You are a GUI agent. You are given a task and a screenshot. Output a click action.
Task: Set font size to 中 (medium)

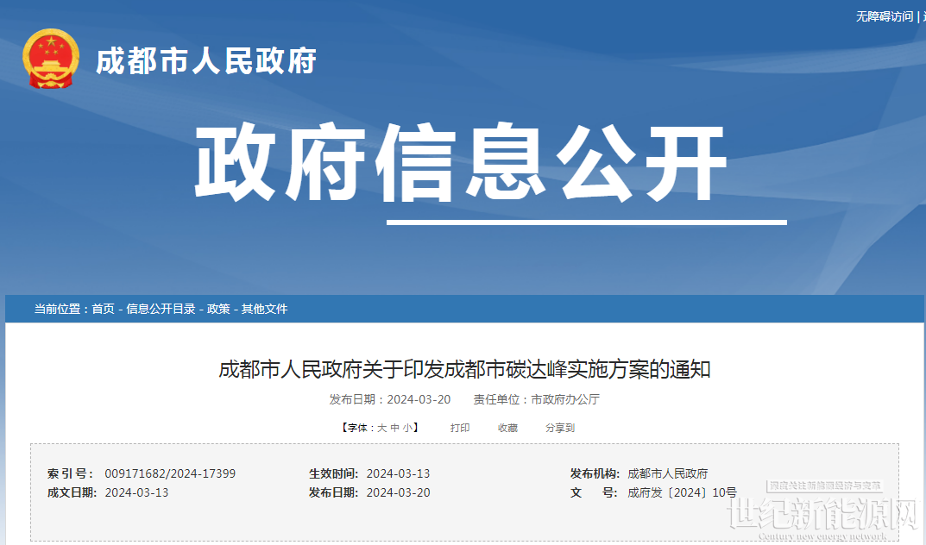[394, 428]
